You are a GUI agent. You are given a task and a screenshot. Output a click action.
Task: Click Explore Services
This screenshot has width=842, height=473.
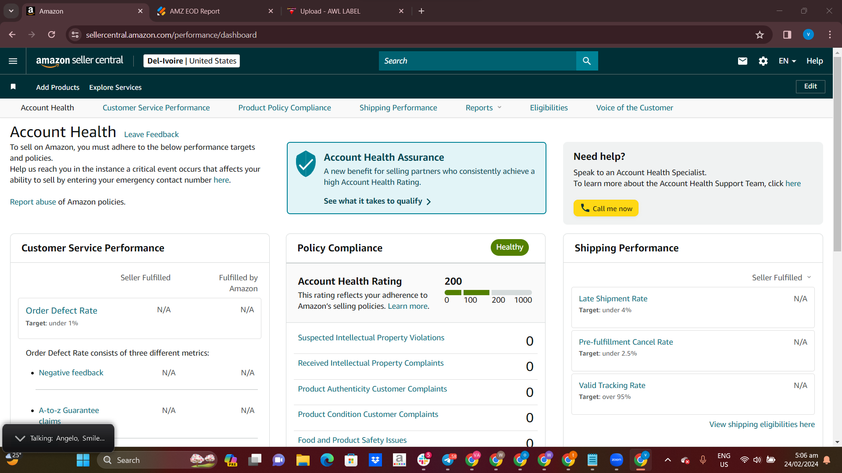pos(115,87)
